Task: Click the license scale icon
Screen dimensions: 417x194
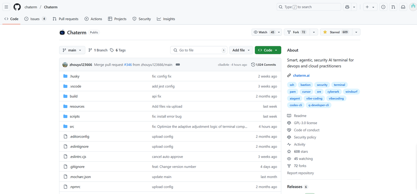Action: [x=289, y=123]
